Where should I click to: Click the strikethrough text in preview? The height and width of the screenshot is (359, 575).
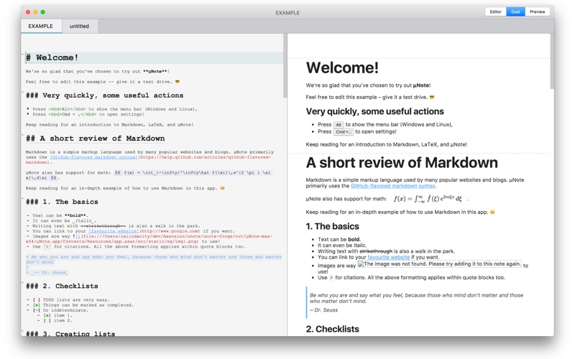coord(376,251)
